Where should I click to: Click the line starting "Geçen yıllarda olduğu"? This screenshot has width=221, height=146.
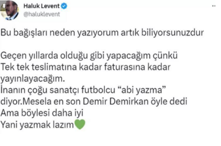89,55
